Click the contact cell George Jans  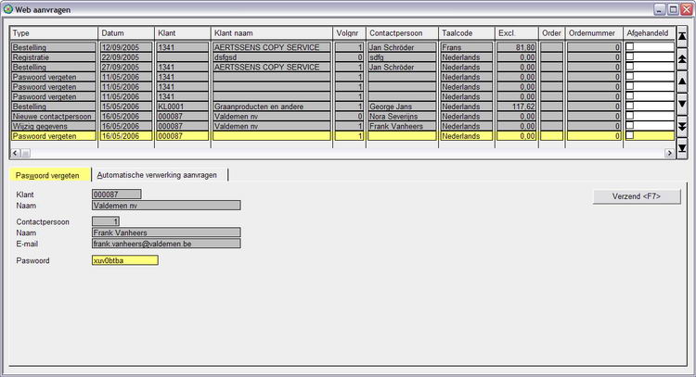402,107
